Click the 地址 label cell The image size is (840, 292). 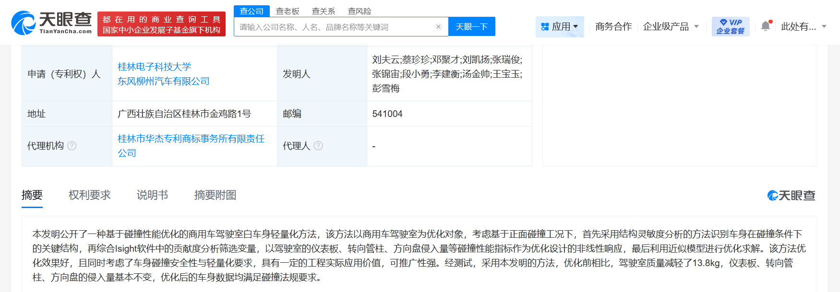(x=67, y=114)
